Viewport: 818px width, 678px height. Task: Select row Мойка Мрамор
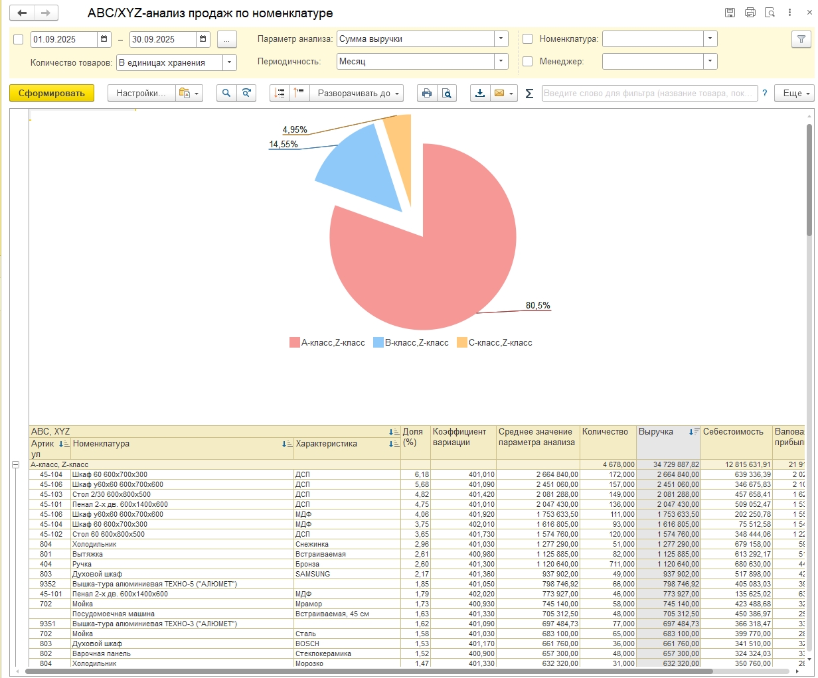tap(417, 604)
